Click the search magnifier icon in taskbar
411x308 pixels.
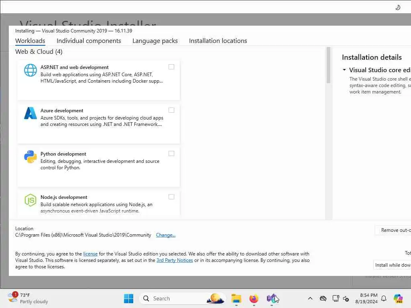pos(146,298)
